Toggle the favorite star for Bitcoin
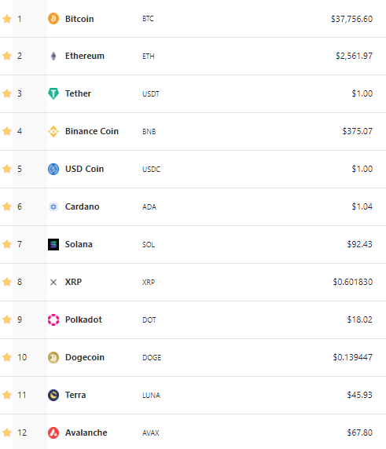This screenshot has height=449, width=386. click(7, 19)
